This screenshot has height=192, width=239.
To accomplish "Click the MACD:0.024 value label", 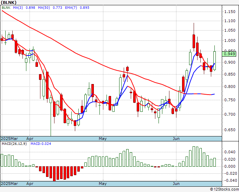I will pyautogui.click(x=41, y=144).
